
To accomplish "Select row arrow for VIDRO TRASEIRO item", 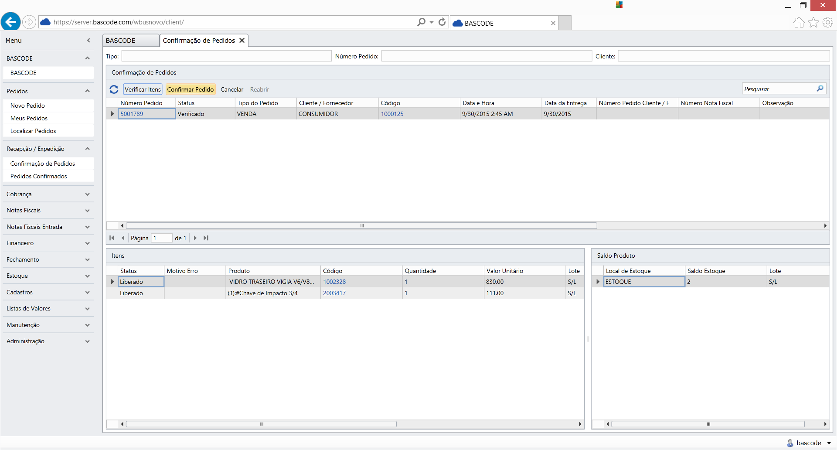I will pos(112,282).
